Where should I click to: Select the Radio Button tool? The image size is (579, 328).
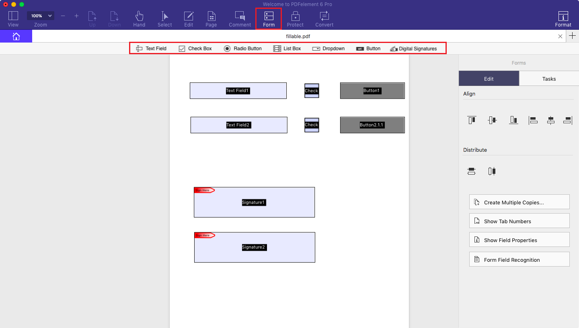pos(243,48)
